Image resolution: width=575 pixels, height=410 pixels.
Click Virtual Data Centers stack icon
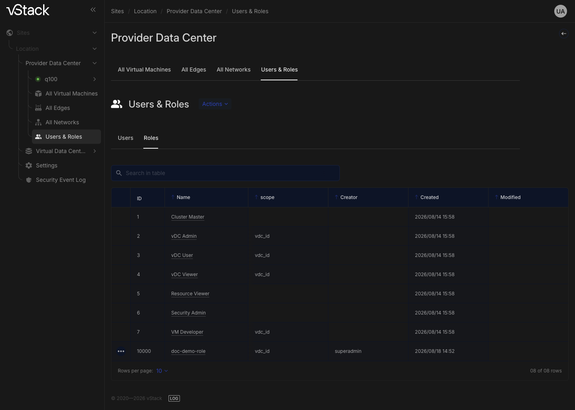[x=29, y=151]
